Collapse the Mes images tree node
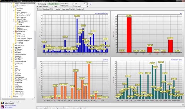Viewport: 185px width, 109px height. (x=12, y=7)
